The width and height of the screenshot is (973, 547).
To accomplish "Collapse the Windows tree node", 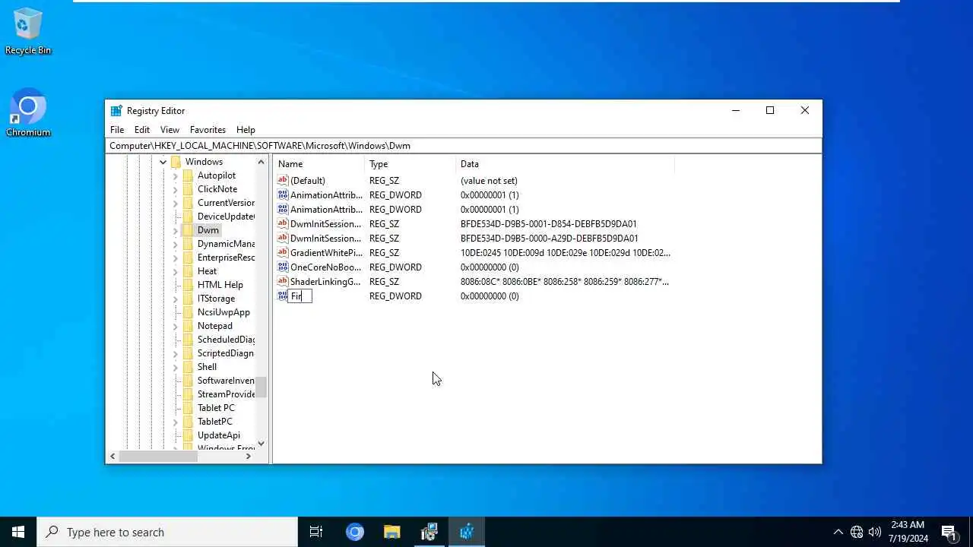I will pos(163,162).
